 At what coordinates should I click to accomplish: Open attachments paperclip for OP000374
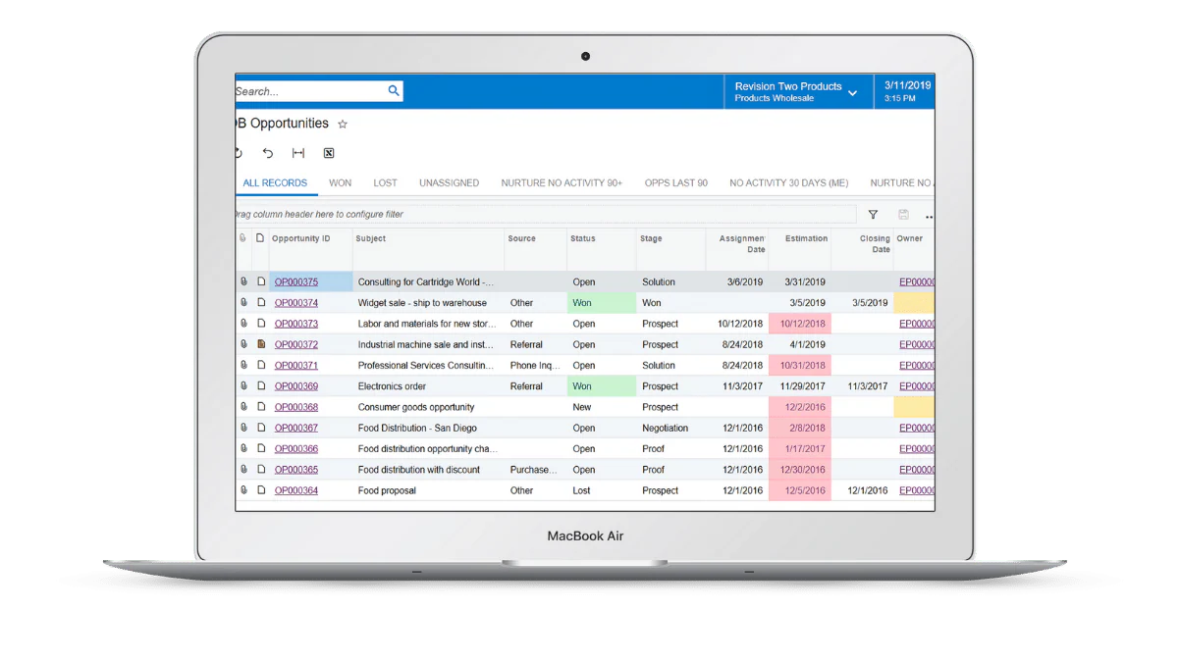coord(243,303)
